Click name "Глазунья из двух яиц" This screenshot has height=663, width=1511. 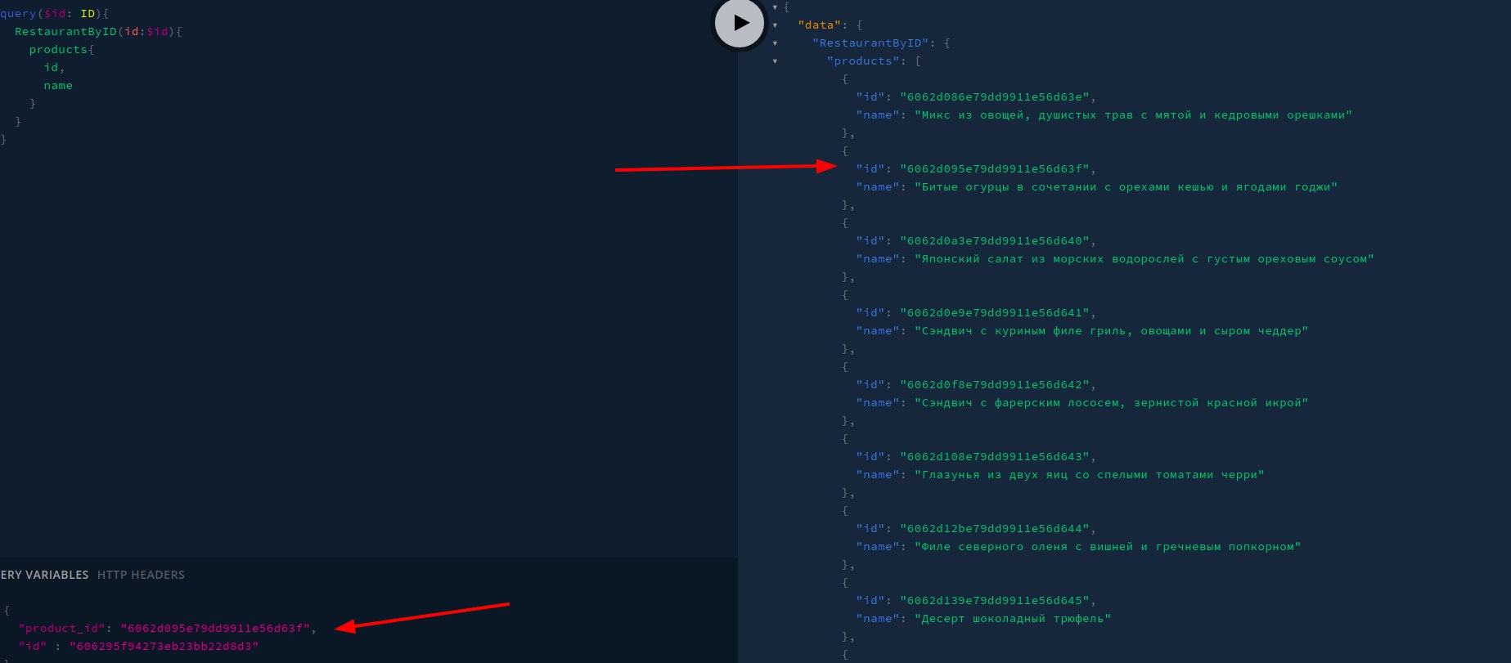[x=1090, y=475]
